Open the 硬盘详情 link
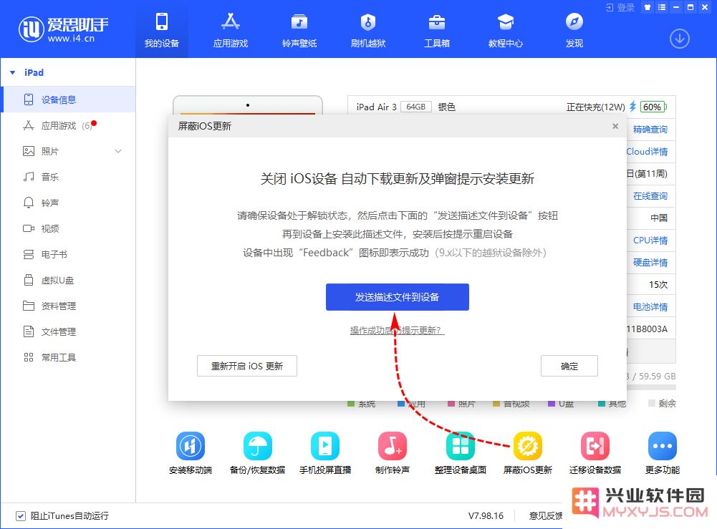This screenshot has height=529, width=717. pyautogui.click(x=650, y=263)
